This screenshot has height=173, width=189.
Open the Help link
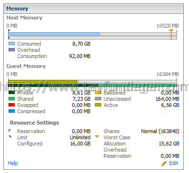[x=13, y=163]
